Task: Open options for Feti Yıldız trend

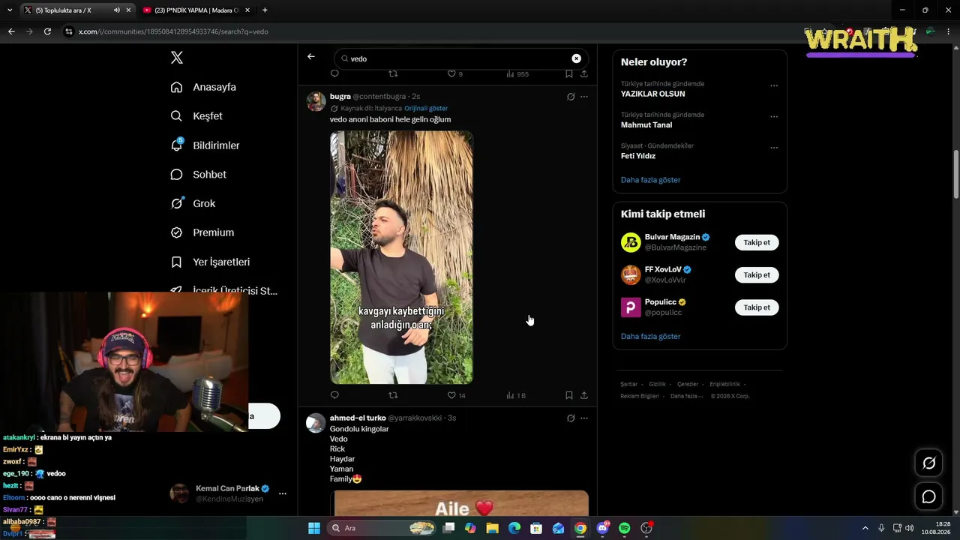Action: tap(774, 148)
